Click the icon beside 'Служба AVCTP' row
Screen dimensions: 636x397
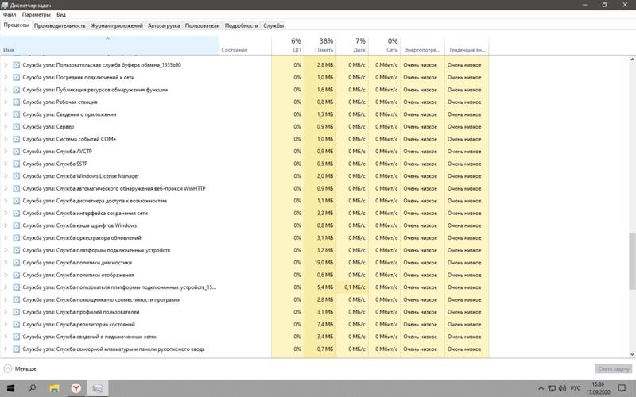[x=16, y=152]
